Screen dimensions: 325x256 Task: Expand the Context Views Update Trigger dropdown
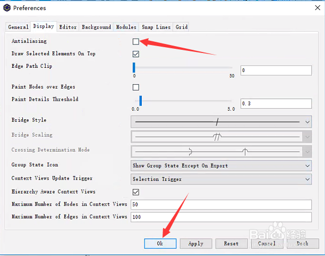pyautogui.click(x=221, y=179)
